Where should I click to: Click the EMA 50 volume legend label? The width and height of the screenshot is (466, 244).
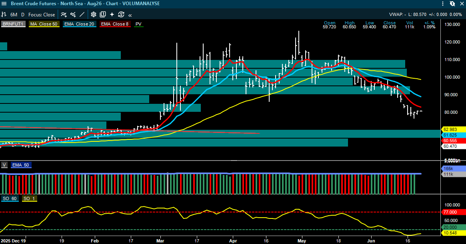point(21,165)
